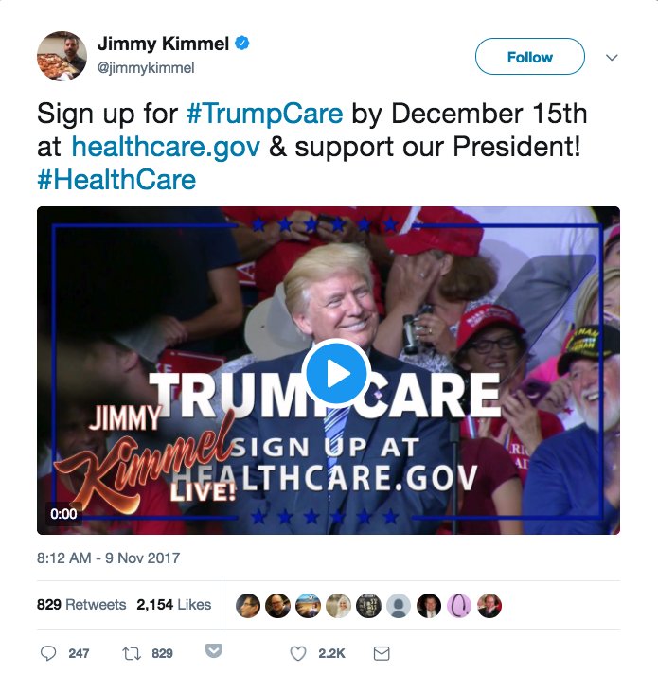Viewport: 658px width, 691px height.
Task: Play the TrumpCare video
Action: 336,373
